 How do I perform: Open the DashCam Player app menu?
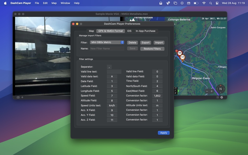pos(21,3)
